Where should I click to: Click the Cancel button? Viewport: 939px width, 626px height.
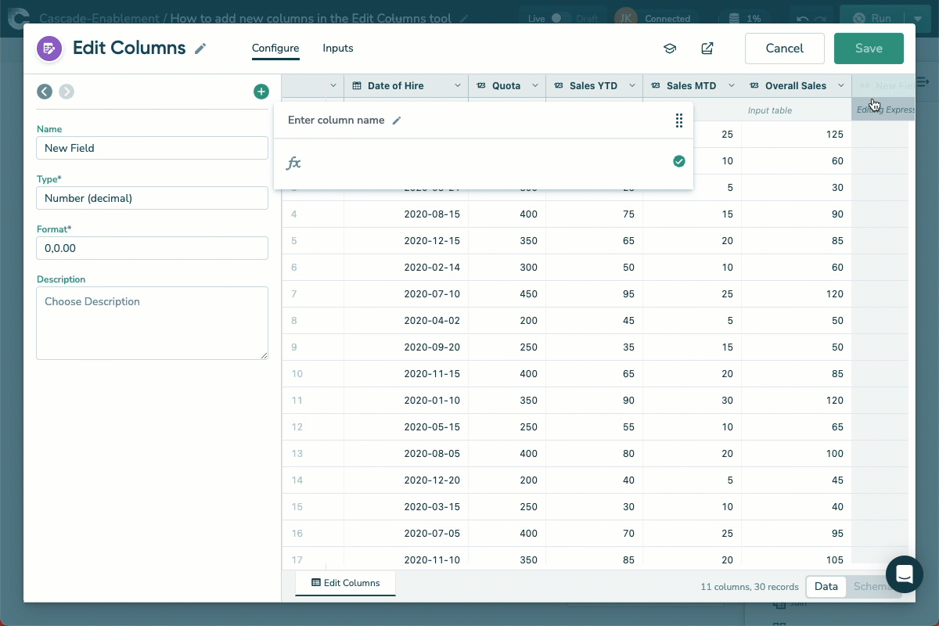pyautogui.click(x=784, y=49)
